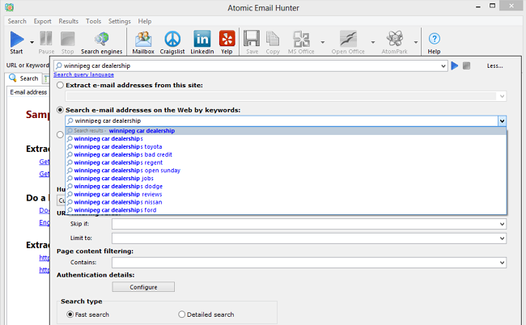Select the Craigslist search icon

click(172, 40)
